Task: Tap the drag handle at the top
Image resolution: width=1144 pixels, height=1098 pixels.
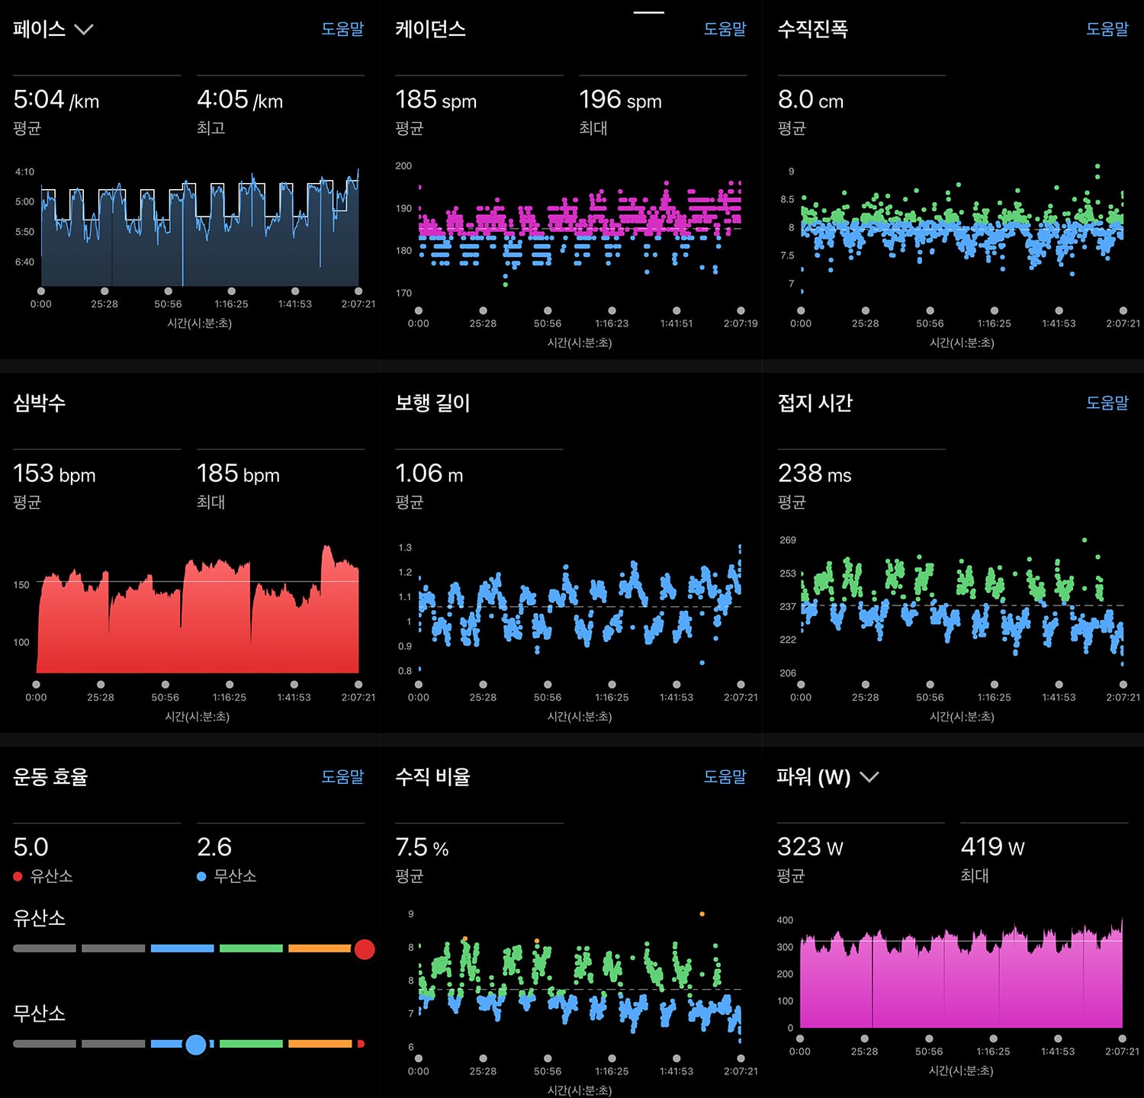Action: click(649, 12)
